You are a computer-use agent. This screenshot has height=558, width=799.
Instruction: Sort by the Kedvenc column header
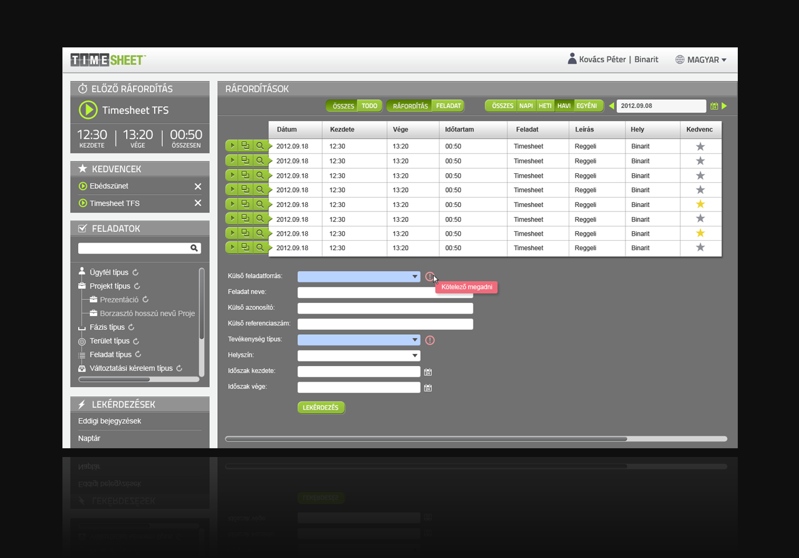click(x=700, y=130)
